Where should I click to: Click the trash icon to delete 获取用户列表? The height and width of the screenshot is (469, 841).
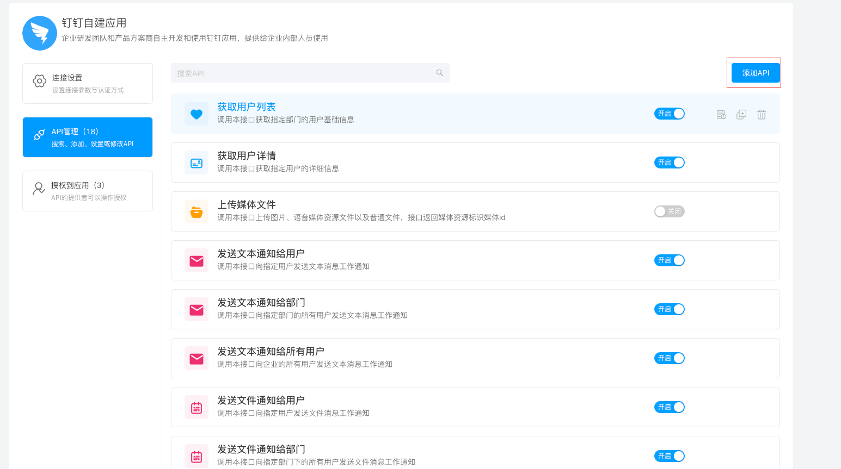click(x=762, y=114)
